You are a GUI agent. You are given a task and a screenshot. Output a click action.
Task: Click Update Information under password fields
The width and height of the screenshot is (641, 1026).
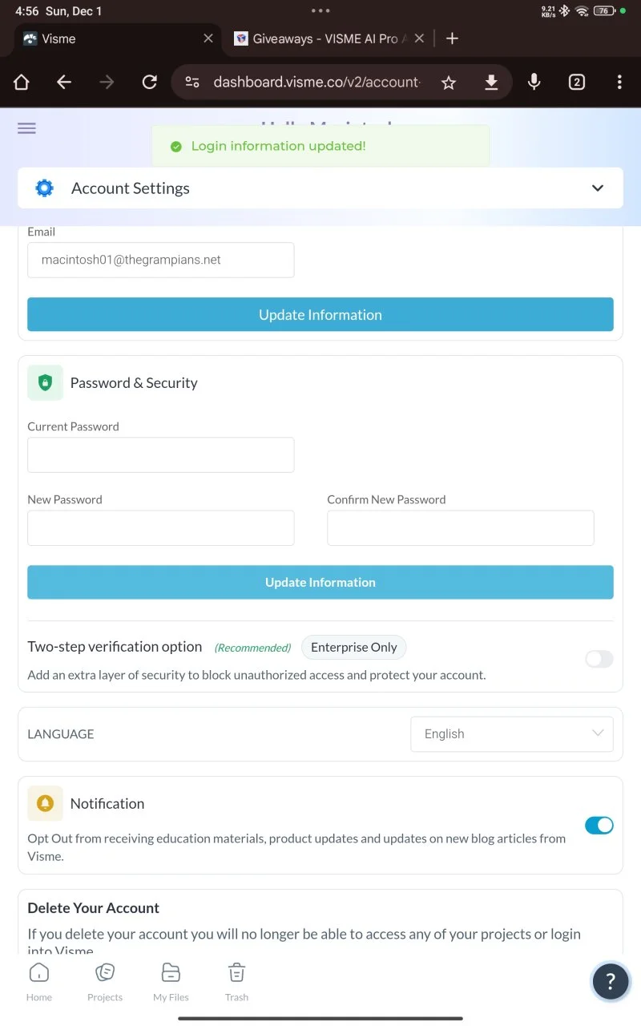click(320, 583)
